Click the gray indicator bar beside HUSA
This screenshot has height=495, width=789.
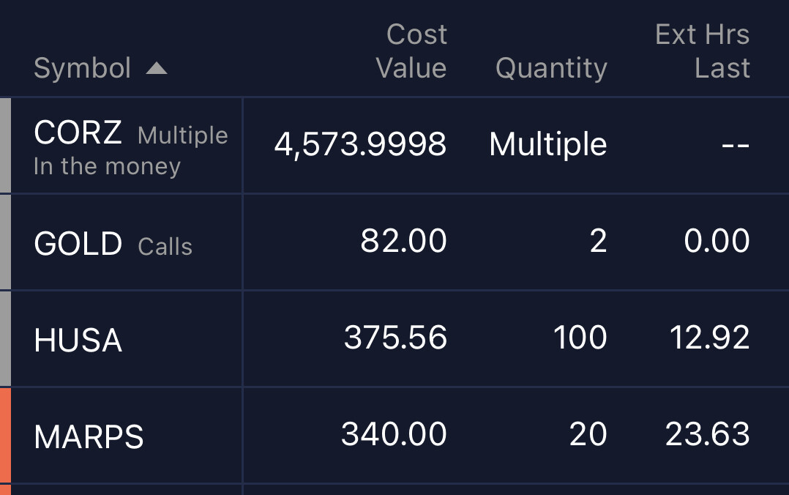(6, 338)
